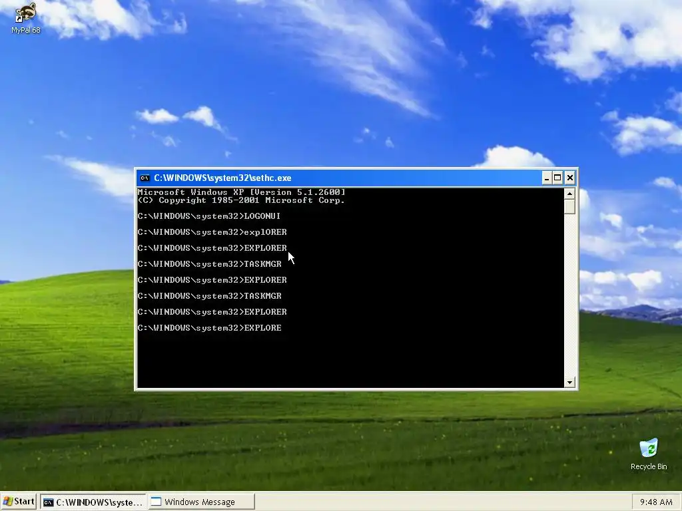Viewport: 682px width, 511px height.
Task: Click the console scrollbar down arrow
Action: pos(569,383)
